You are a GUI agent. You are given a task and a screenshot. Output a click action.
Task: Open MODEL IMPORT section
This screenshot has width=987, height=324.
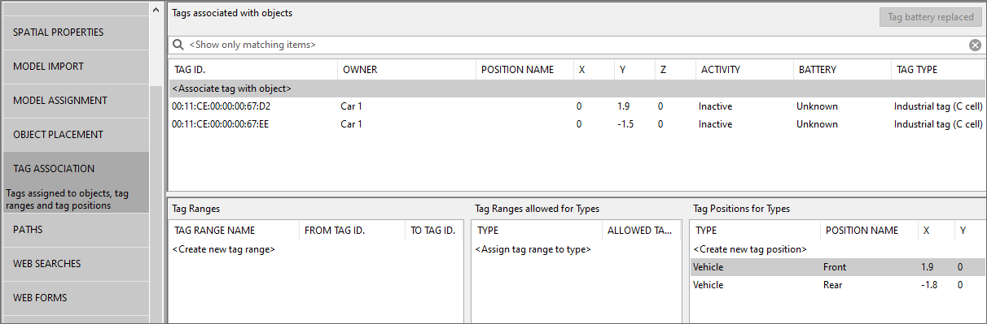tap(76, 67)
